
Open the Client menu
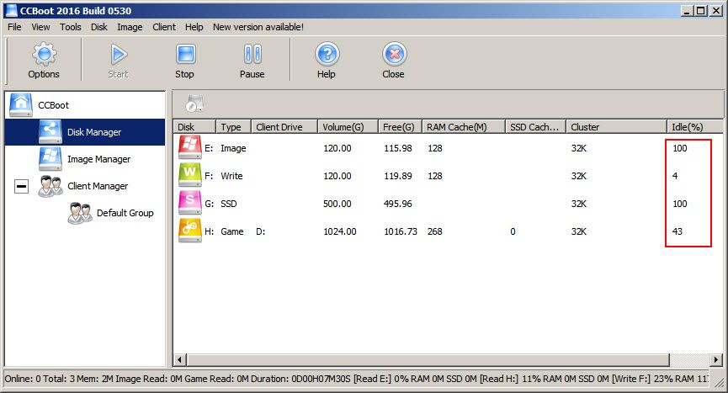[164, 27]
